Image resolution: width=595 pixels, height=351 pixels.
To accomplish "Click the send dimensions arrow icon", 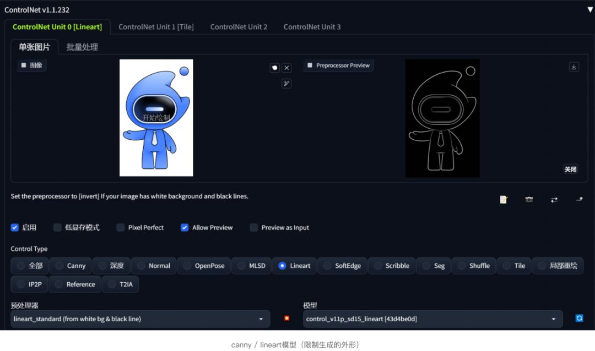I will (579, 199).
